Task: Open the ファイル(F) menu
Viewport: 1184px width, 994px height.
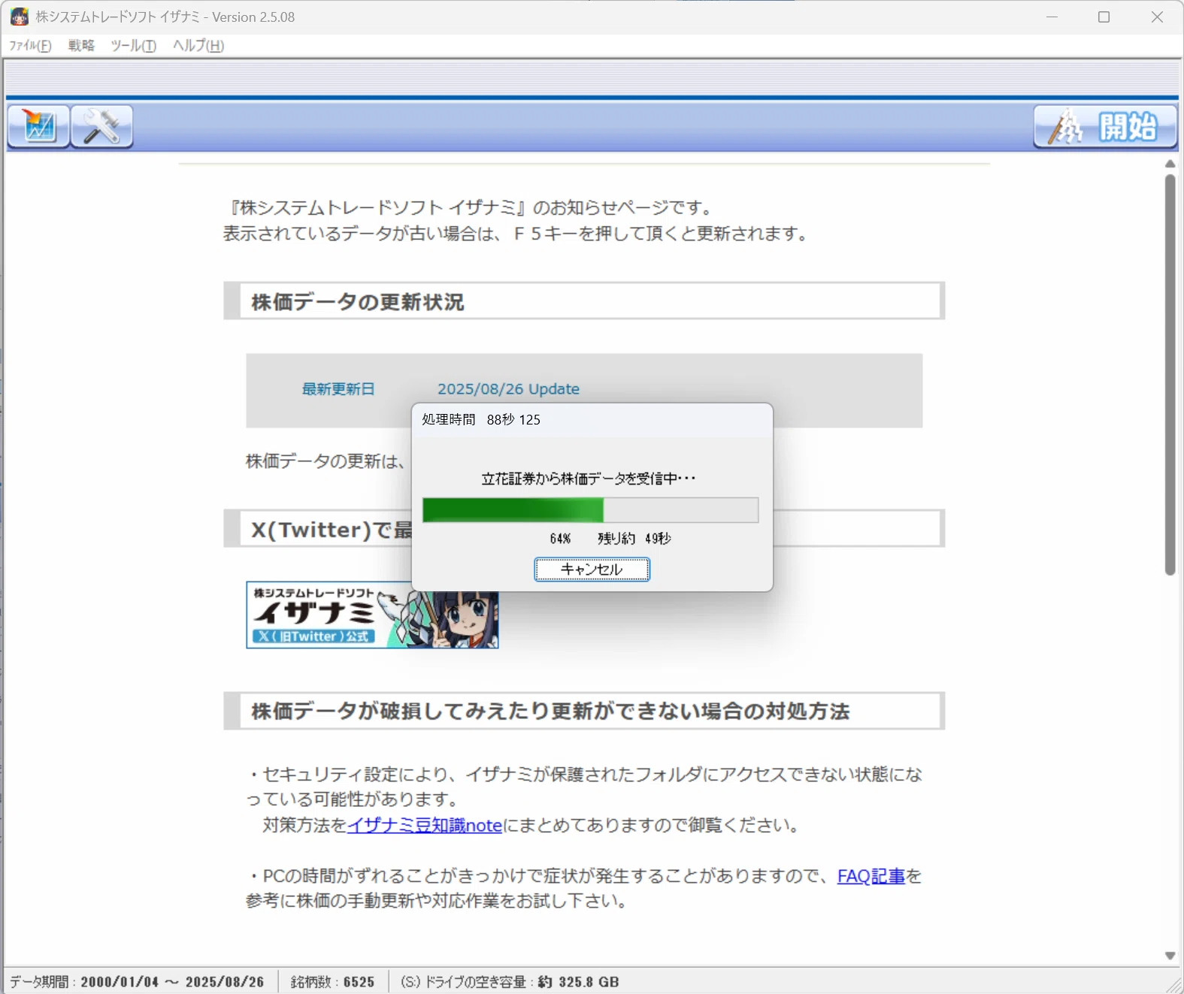Action: click(x=30, y=46)
